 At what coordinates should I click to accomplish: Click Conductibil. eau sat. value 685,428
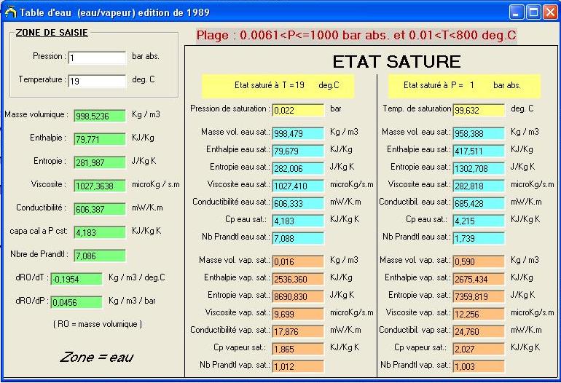coord(479,203)
